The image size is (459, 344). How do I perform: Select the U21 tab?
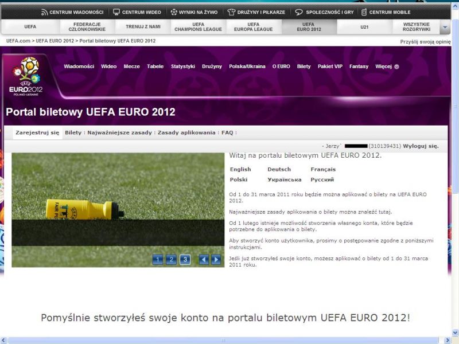click(x=364, y=27)
